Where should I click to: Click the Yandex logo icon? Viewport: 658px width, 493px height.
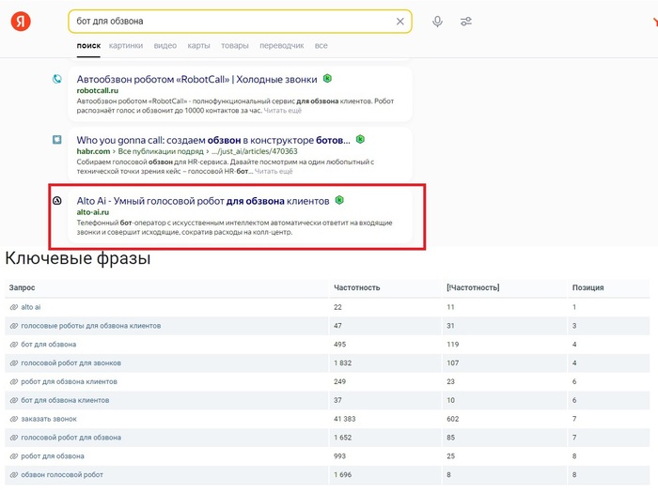(x=22, y=22)
